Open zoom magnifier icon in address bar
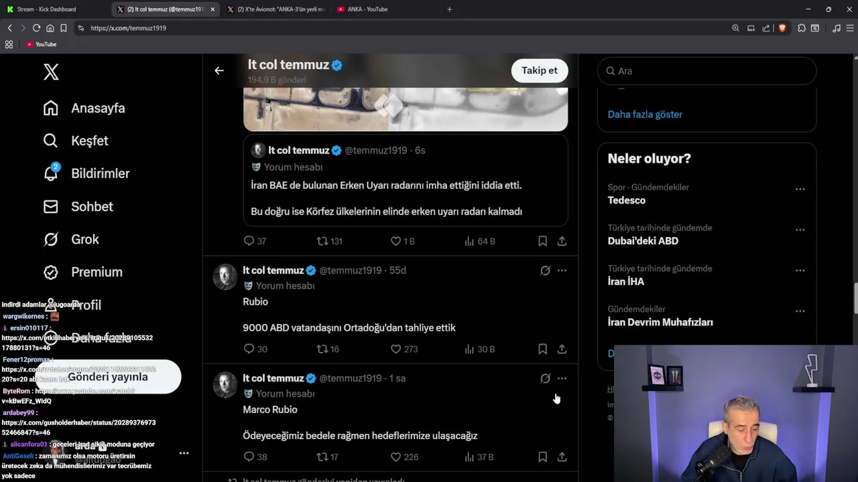Screen dimensions: 858x482 [735, 28]
